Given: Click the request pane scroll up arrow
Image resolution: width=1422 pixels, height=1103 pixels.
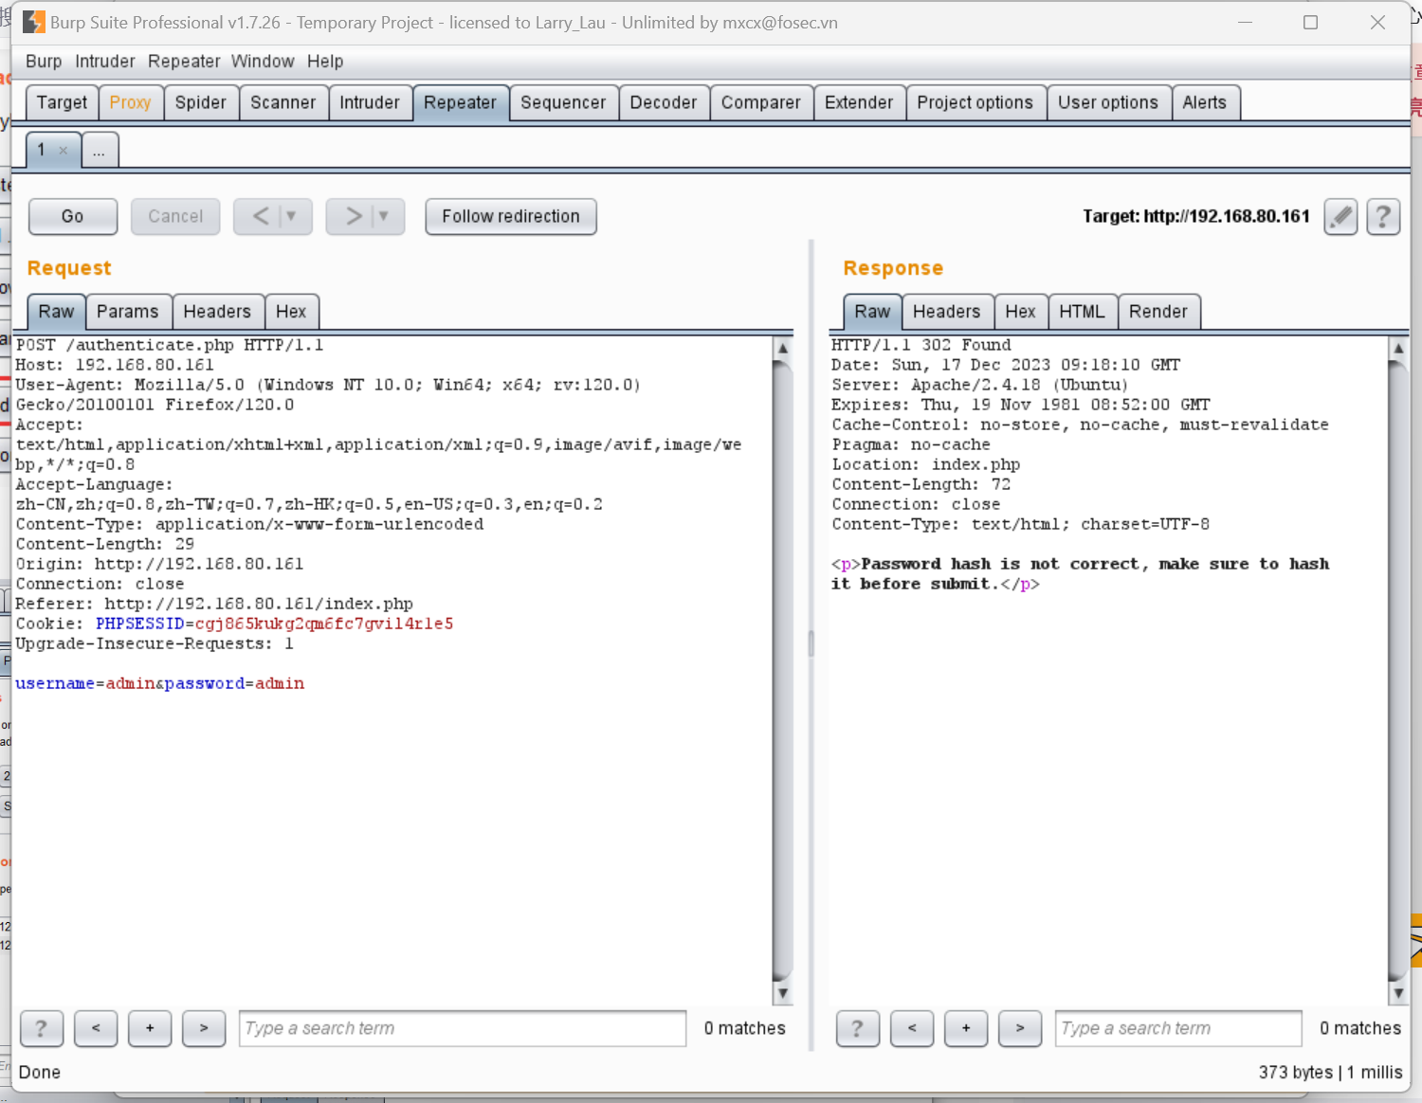Looking at the screenshot, I should pos(783,348).
